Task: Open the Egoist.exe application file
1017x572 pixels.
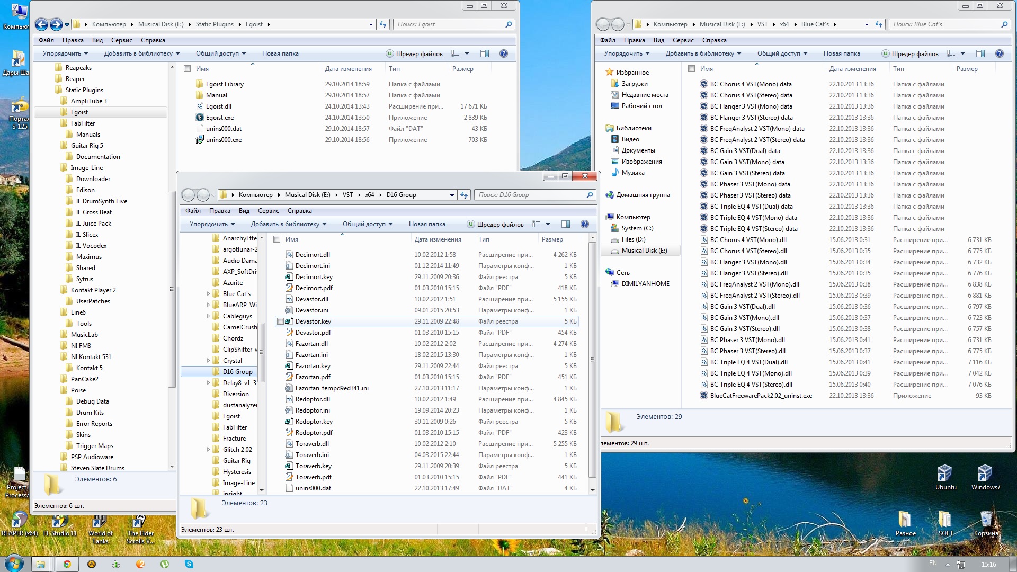Action: [x=219, y=118]
